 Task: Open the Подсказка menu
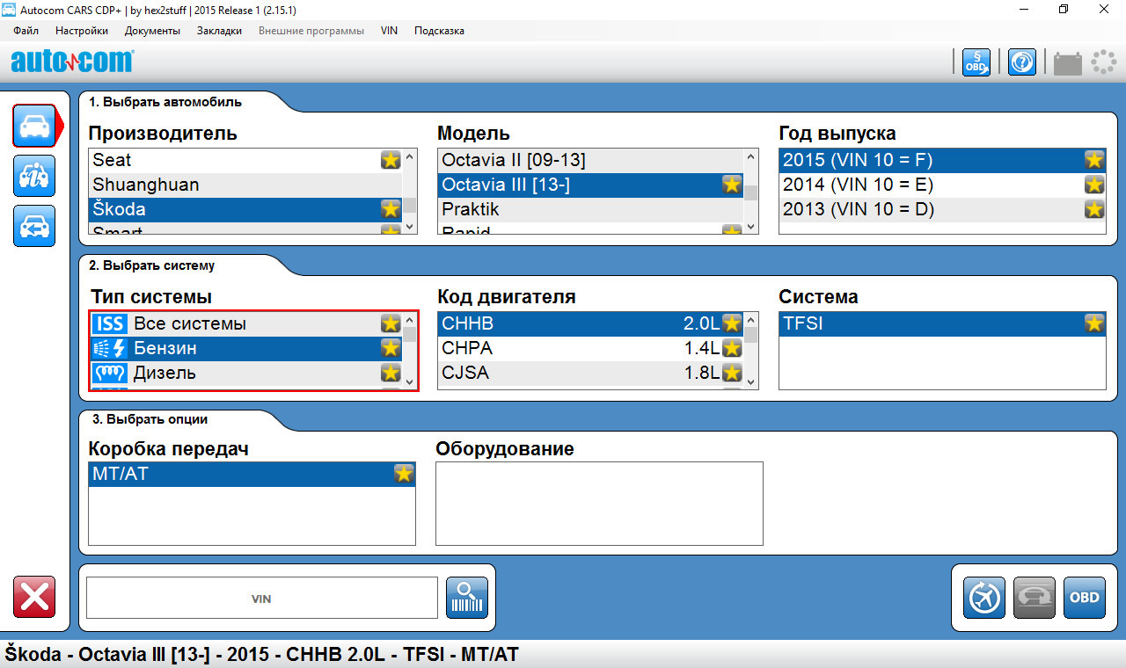[x=439, y=31]
